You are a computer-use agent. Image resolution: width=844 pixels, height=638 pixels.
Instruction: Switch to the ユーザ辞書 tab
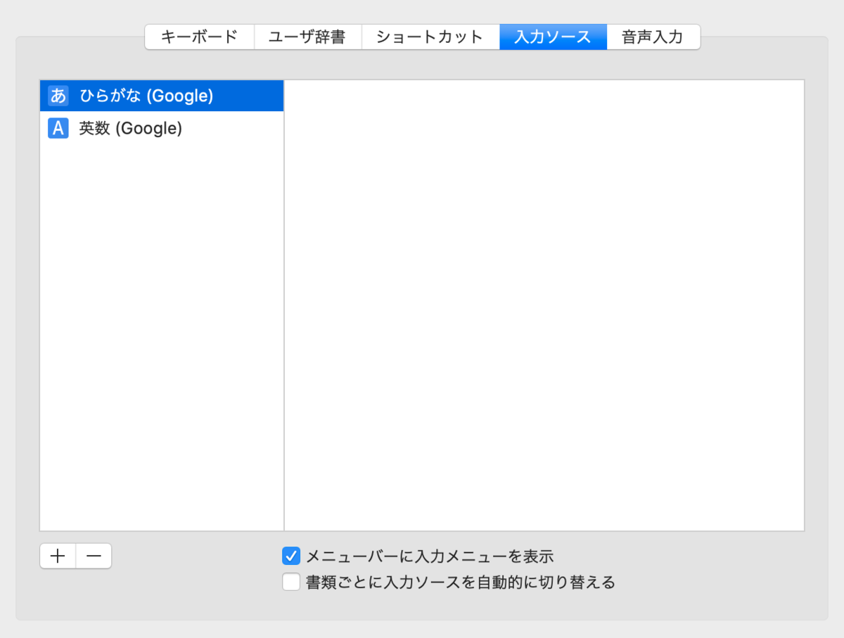pos(308,37)
